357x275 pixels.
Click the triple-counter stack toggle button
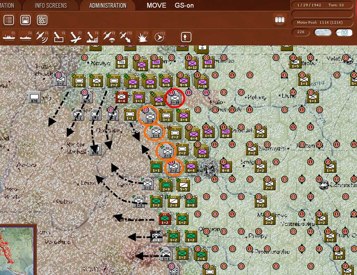[x=280, y=20]
